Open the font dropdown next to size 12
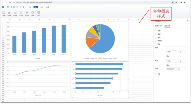The image size is (191, 104). point(172,61)
